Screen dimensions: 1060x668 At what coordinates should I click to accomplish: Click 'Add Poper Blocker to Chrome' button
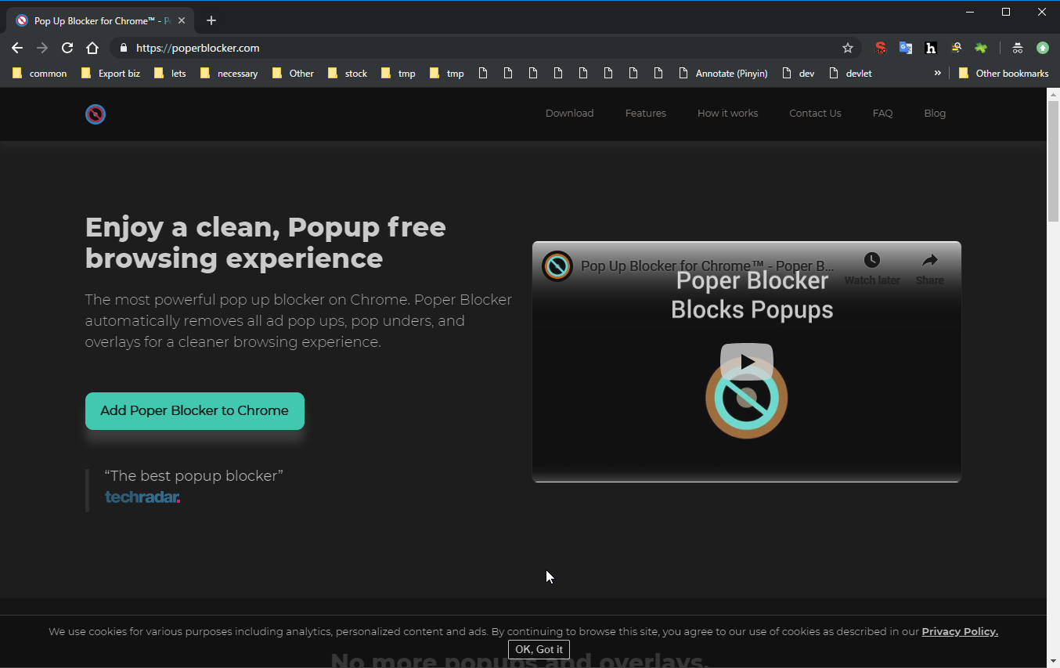click(195, 411)
